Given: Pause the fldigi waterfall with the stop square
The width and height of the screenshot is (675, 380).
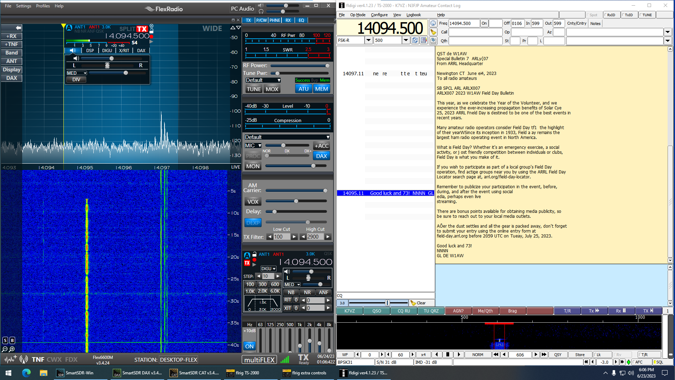Looking at the screenshot, I should (x=448, y=355).
